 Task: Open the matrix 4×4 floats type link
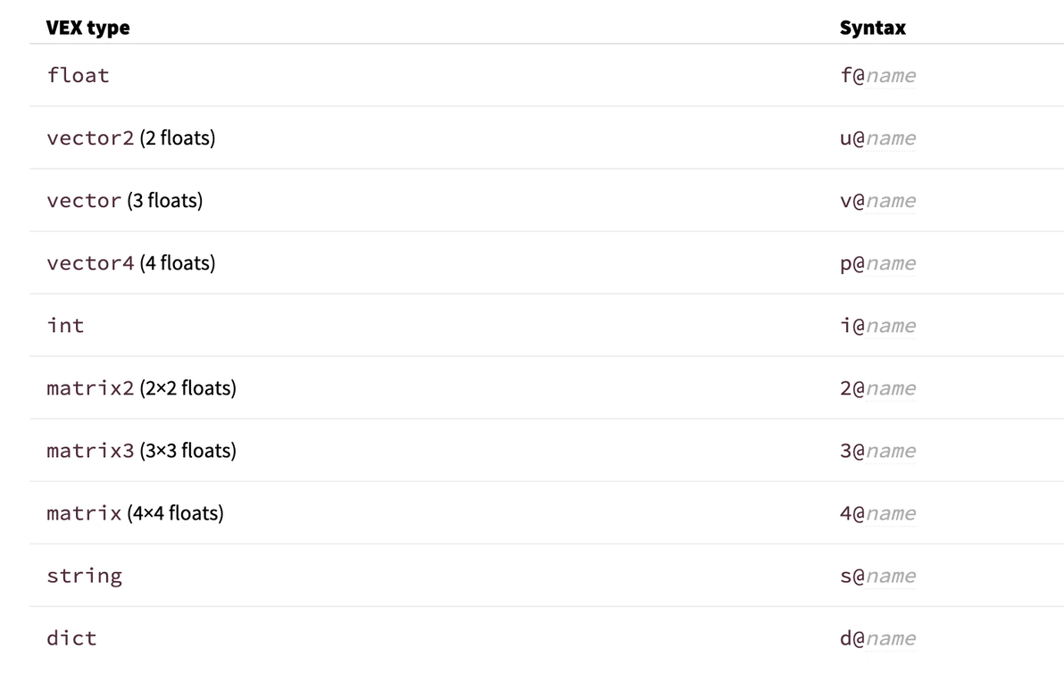[x=84, y=513]
